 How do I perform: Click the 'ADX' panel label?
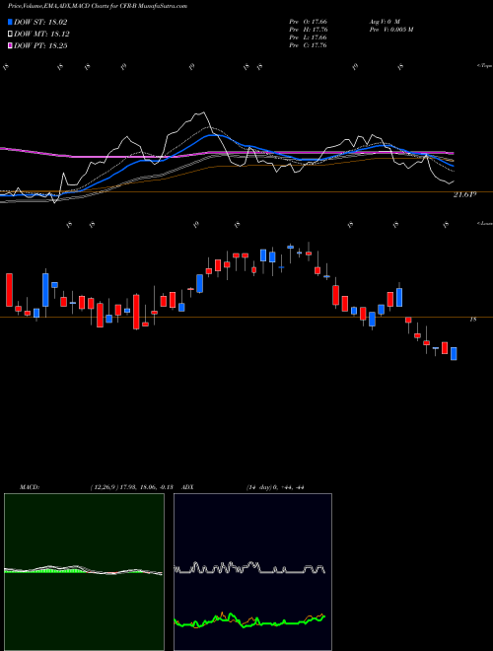tap(187, 487)
